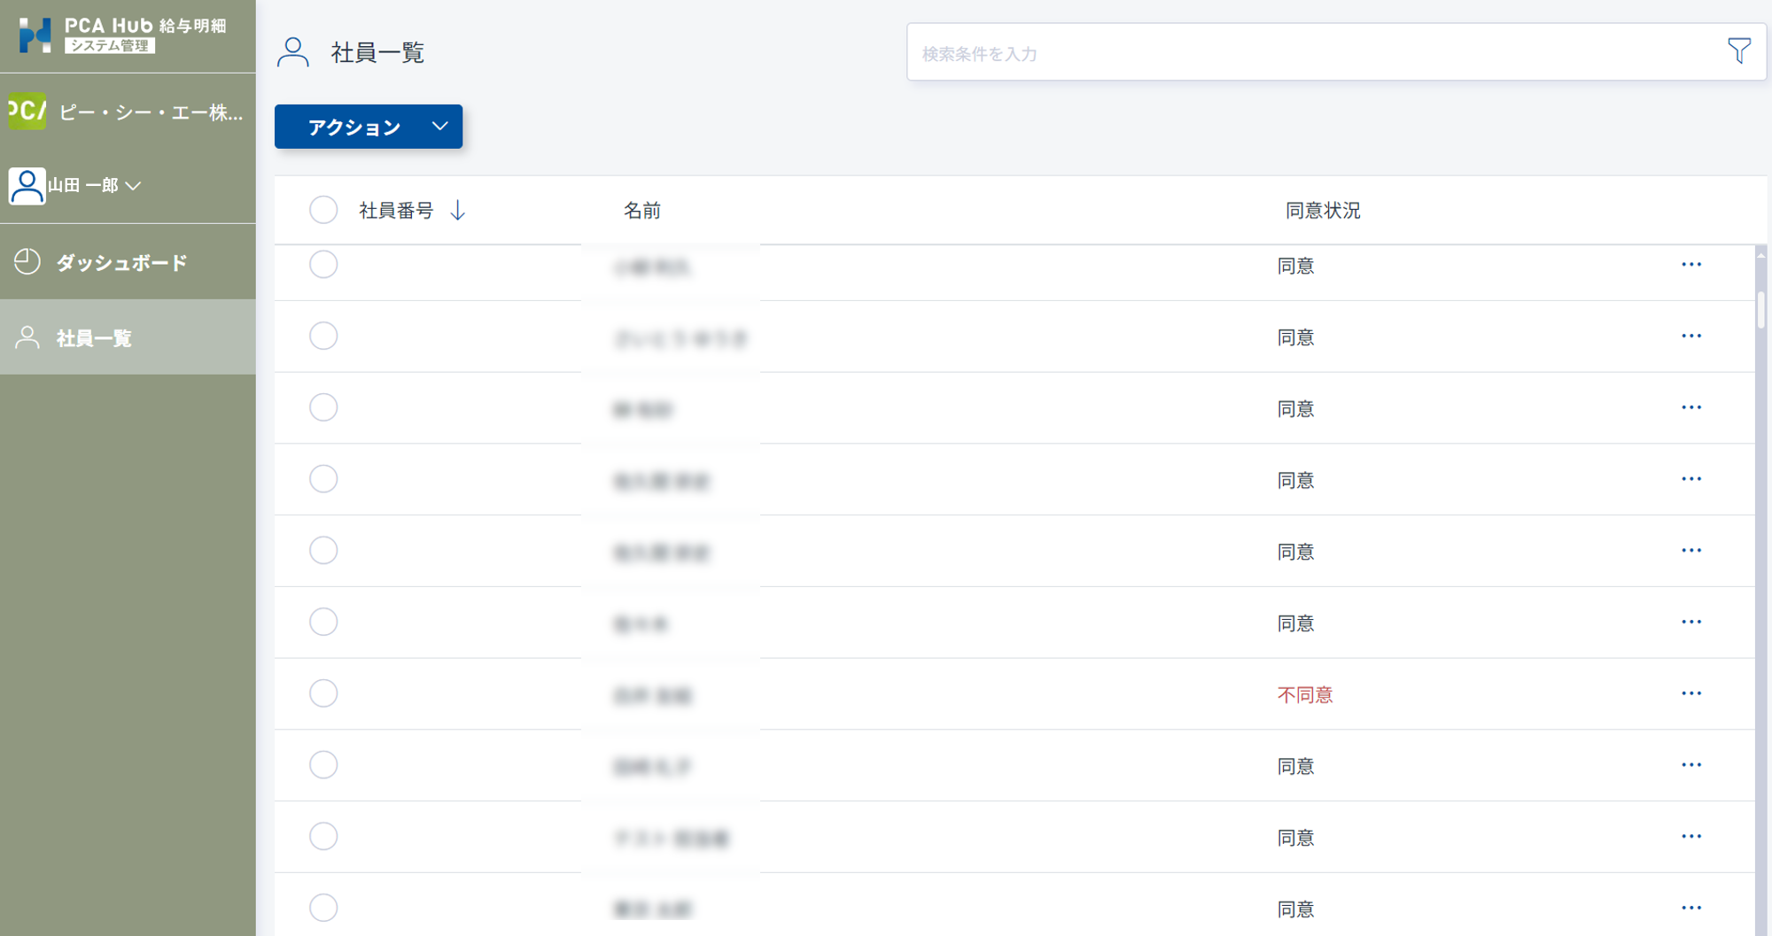The height and width of the screenshot is (936, 1772).
Task: Select the checkbox in the row just above 不同意
Action: point(323,622)
